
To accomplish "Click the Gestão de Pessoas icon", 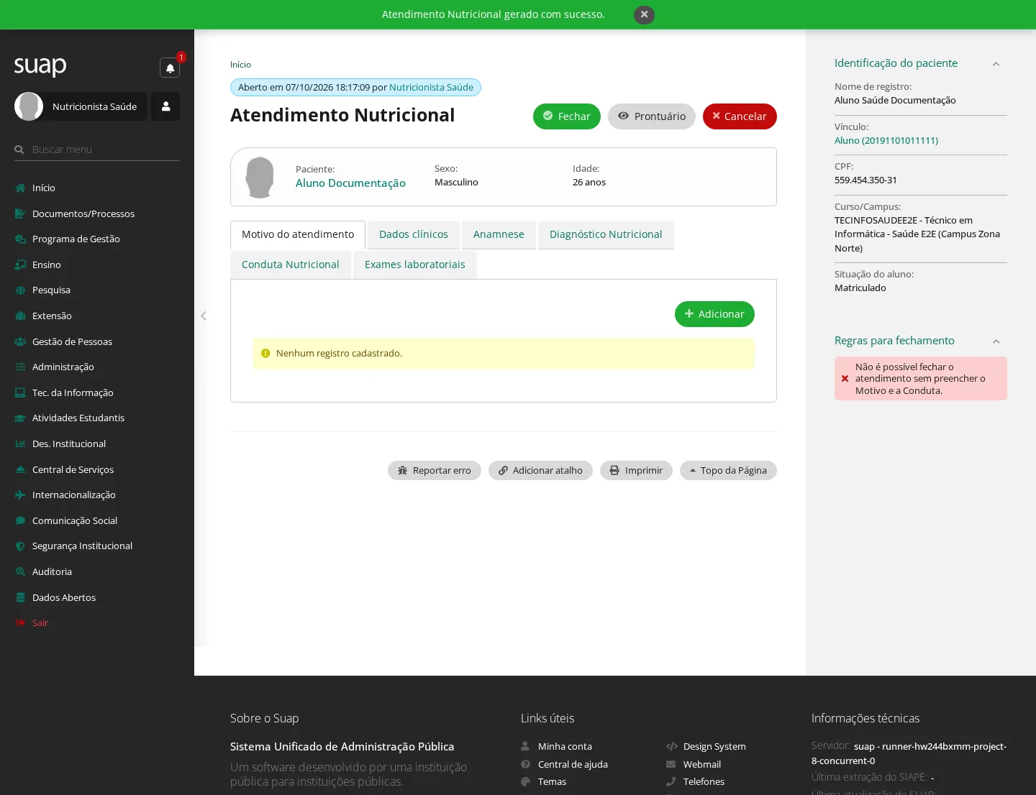I will (20, 341).
